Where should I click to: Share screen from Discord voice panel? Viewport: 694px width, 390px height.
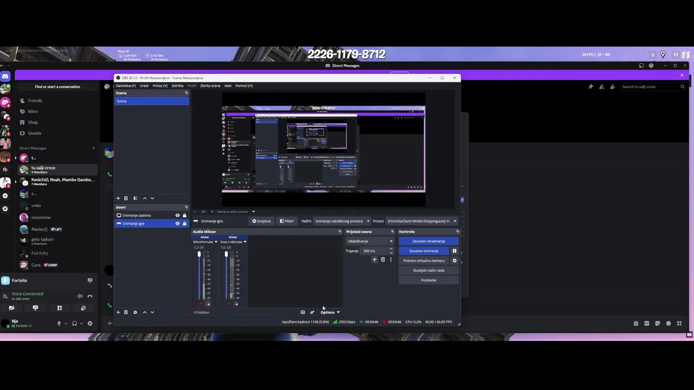pyautogui.click(x=35, y=308)
